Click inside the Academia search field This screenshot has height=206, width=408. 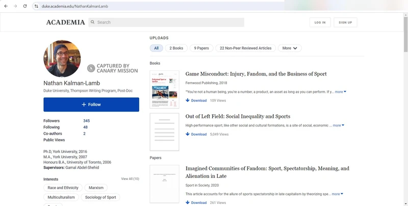[x=166, y=22]
